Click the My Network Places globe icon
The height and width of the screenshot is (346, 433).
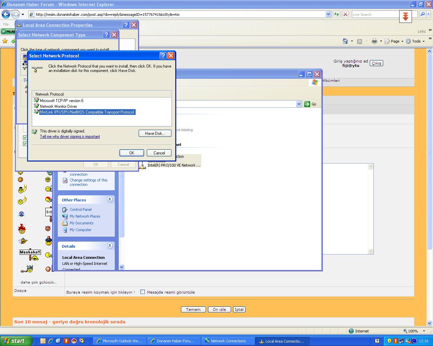click(65, 216)
